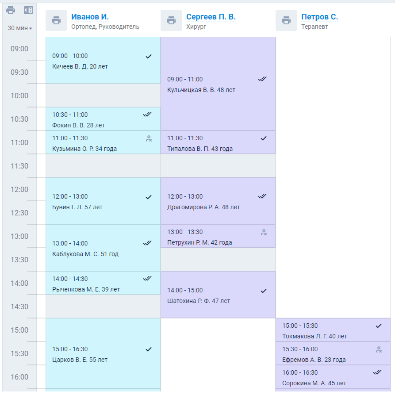Click no-show icon on Ефремов А. В. appointment
395x395 pixels.
click(379, 349)
